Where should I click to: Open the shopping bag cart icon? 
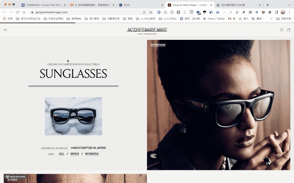click(x=289, y=30)
